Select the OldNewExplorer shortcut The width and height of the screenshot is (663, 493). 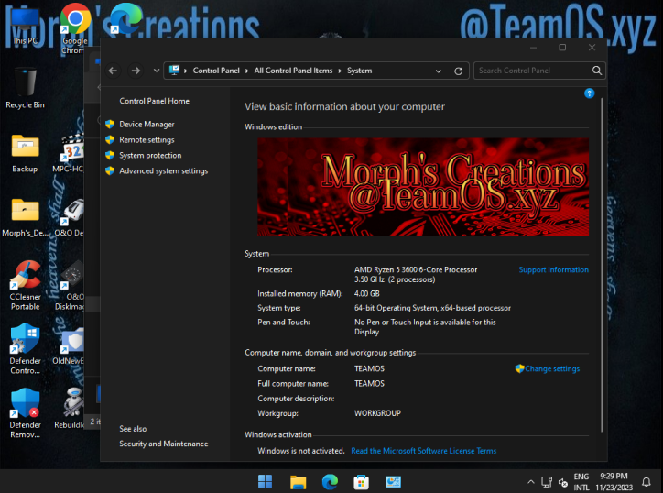pyautogui.click(x=68, y=347)
